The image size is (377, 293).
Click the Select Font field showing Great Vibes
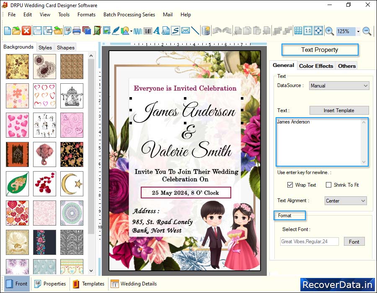coord(310,242)
